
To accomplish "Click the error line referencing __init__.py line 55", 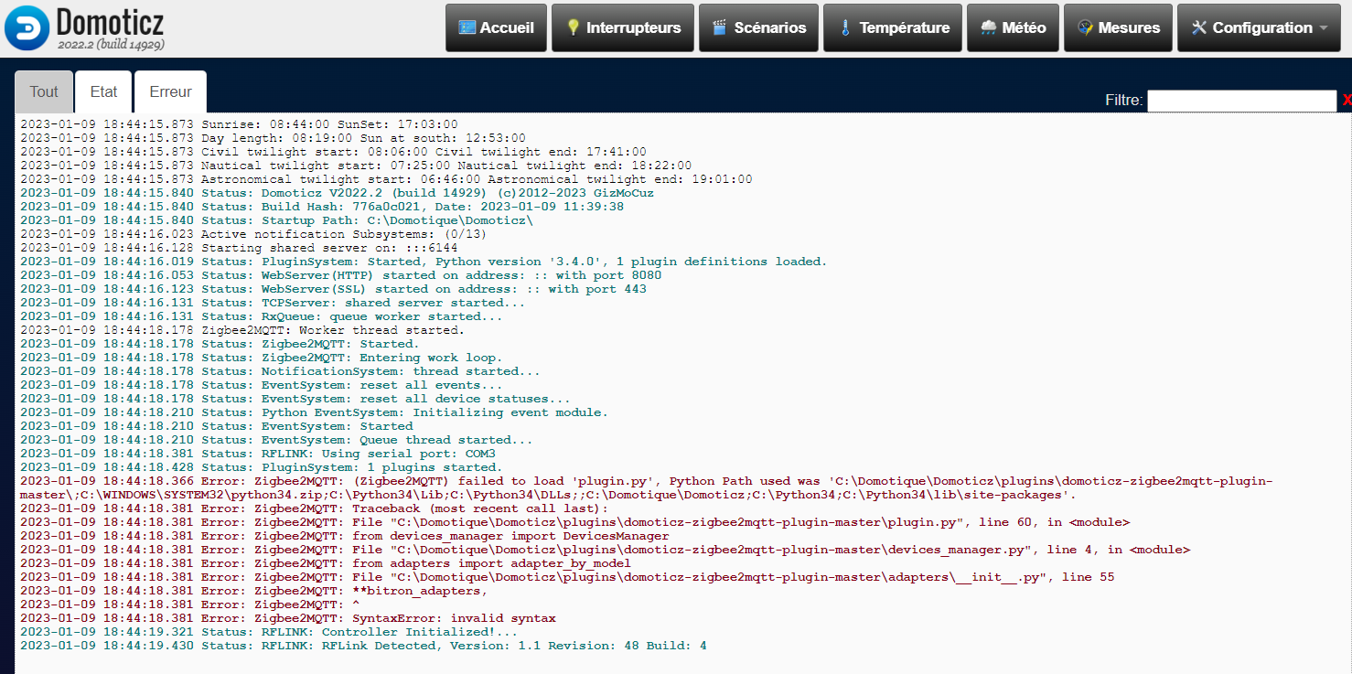I will coord(567,577).
